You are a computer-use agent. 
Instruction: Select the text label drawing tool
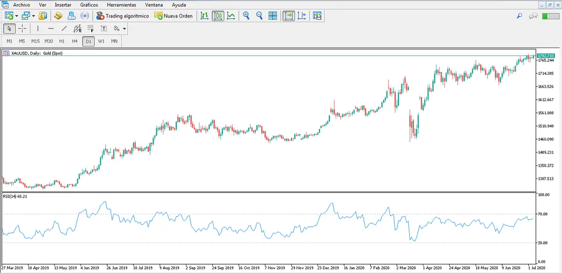(x=104, y=29)
